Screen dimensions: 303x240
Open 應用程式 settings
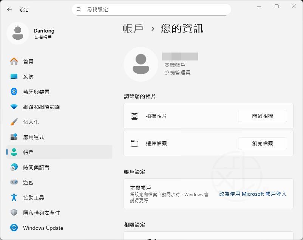(59, 137)
